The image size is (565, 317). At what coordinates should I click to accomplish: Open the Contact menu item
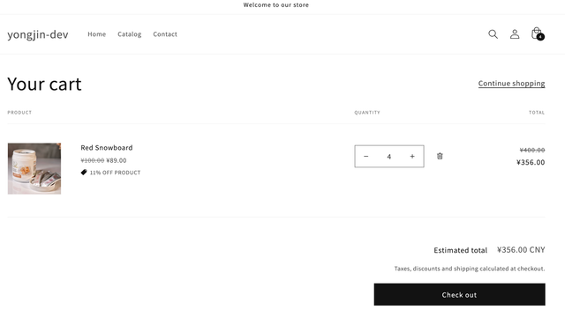coord(165,34)
